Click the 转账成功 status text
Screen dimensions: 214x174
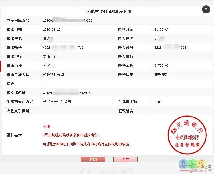point(161,75)
